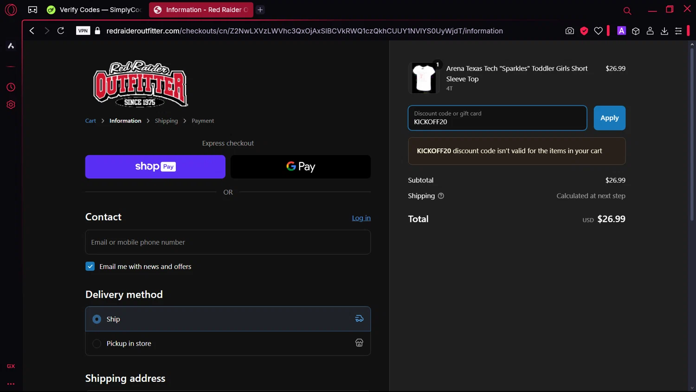Click the product name Arena Texas Tech text
696x392 pixels.
point(517,73)
